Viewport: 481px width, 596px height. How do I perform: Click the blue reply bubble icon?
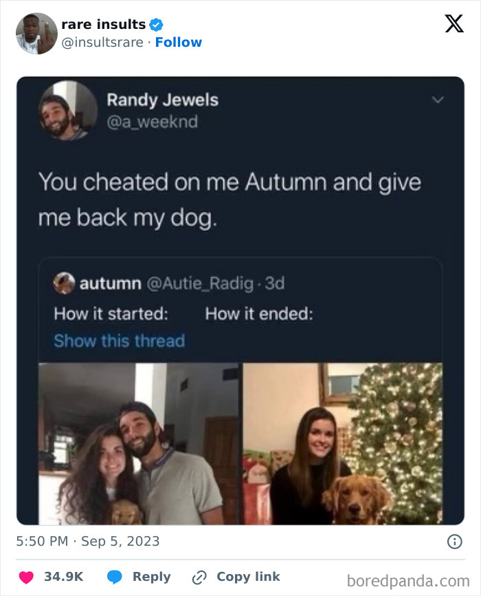pos(114,577)
